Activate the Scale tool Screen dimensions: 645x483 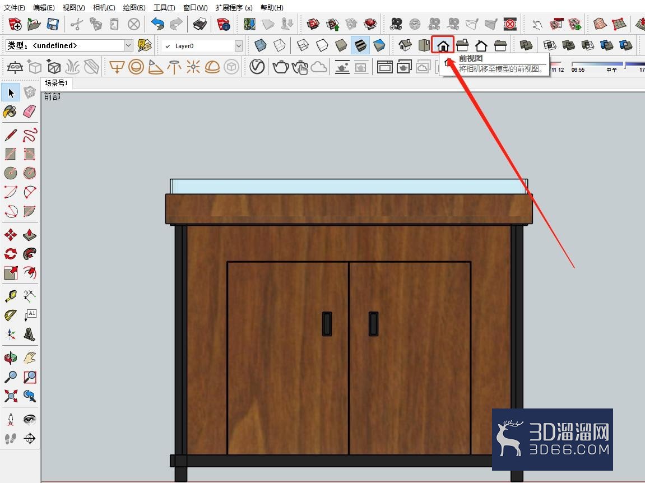[11, 272]
